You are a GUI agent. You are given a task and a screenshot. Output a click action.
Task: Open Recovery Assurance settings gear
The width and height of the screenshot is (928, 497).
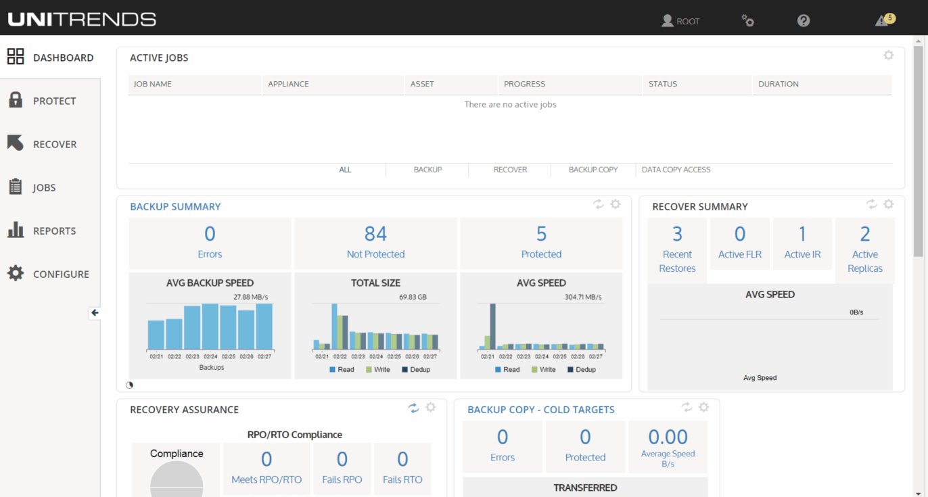click(431, 407)
